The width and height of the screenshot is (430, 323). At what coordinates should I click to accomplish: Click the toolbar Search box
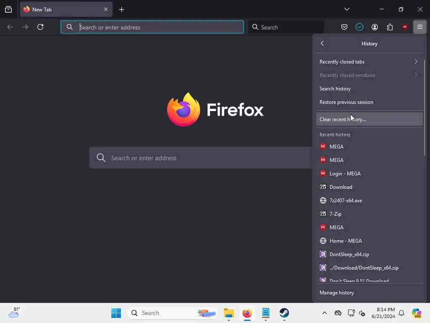click(x=286, y=27)
